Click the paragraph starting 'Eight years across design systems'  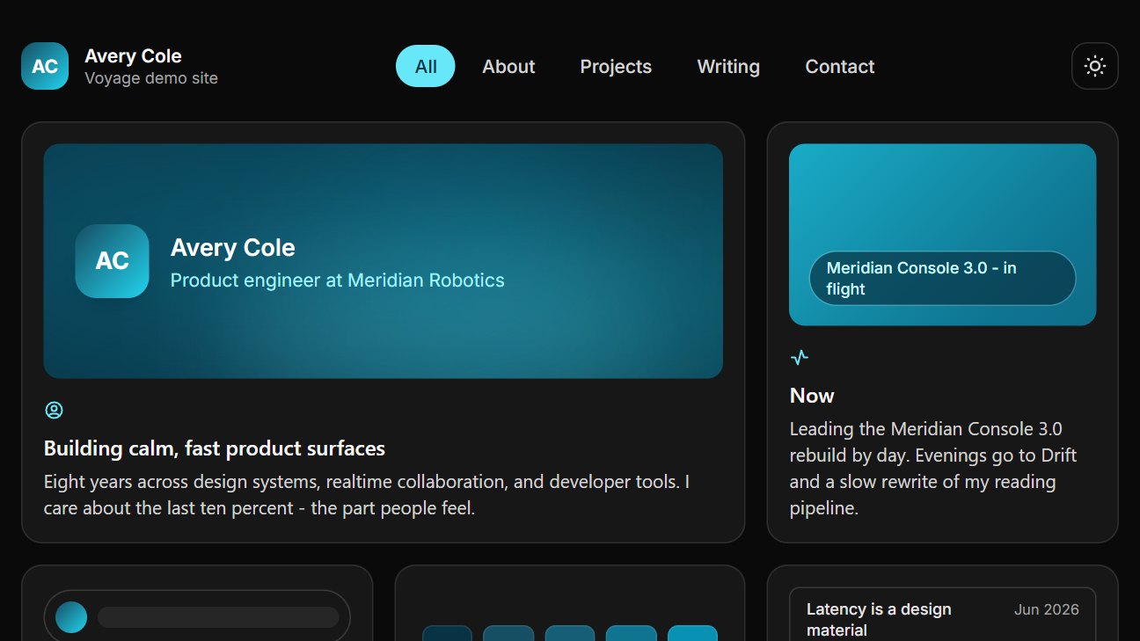pyautogui.click(x=367, y=495)
